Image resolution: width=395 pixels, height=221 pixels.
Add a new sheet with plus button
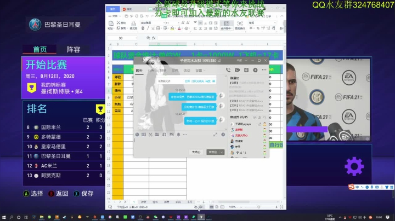click(204, 202)
